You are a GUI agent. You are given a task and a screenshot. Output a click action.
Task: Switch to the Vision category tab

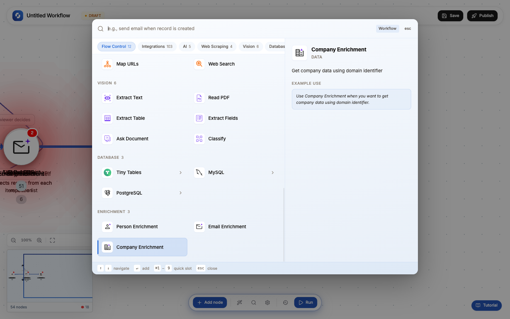click(251, 46)
